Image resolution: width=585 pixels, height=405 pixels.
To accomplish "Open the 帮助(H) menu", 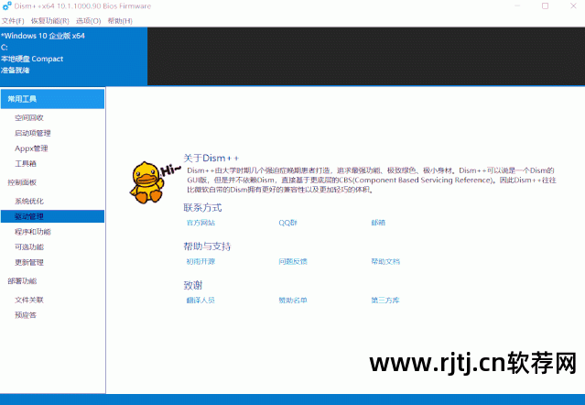I will point(120,21).
